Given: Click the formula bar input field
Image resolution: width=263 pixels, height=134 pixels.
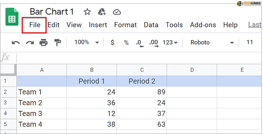Looking at the screenshot, I should click(137, 58).
